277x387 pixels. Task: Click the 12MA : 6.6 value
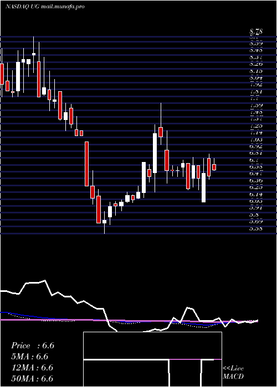click(x=32, y=368)
